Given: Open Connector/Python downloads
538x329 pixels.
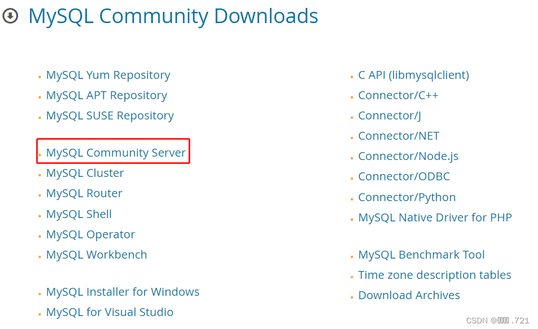Looking at the screenshot, I should click(x=407, y=198).
